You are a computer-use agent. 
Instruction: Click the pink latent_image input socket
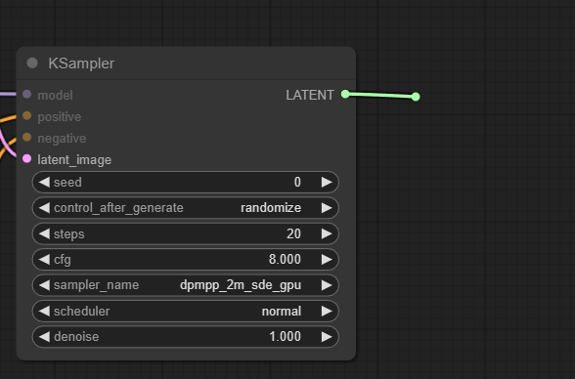click(26, 159)
